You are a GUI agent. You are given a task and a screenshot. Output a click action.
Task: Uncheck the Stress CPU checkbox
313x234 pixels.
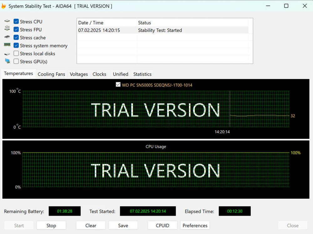point(16,22)
